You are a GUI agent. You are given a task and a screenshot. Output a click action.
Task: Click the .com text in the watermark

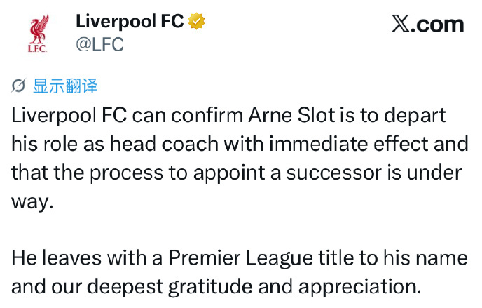point(437,25)
